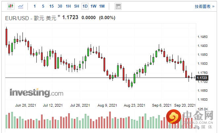The image size is (218, 133).
Task: Click the Jul 12, 2021 date label
Action: (53, 105)
